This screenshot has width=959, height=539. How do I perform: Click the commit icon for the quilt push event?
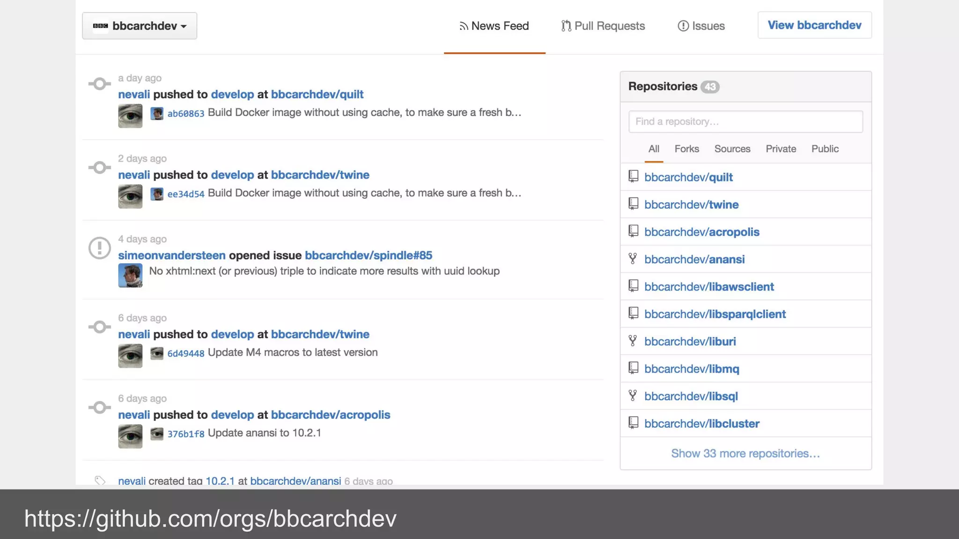click(x=100, y=84)
